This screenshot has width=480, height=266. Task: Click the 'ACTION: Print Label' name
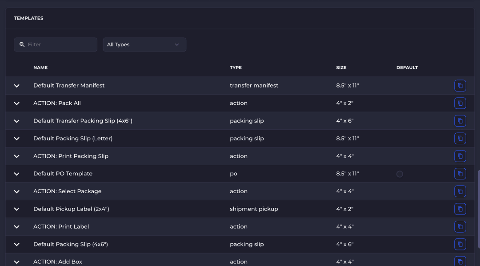click(x=61, y=226)
